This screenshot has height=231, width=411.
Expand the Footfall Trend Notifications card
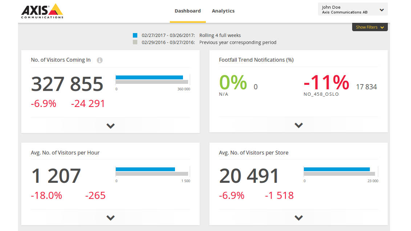[298, 125]
